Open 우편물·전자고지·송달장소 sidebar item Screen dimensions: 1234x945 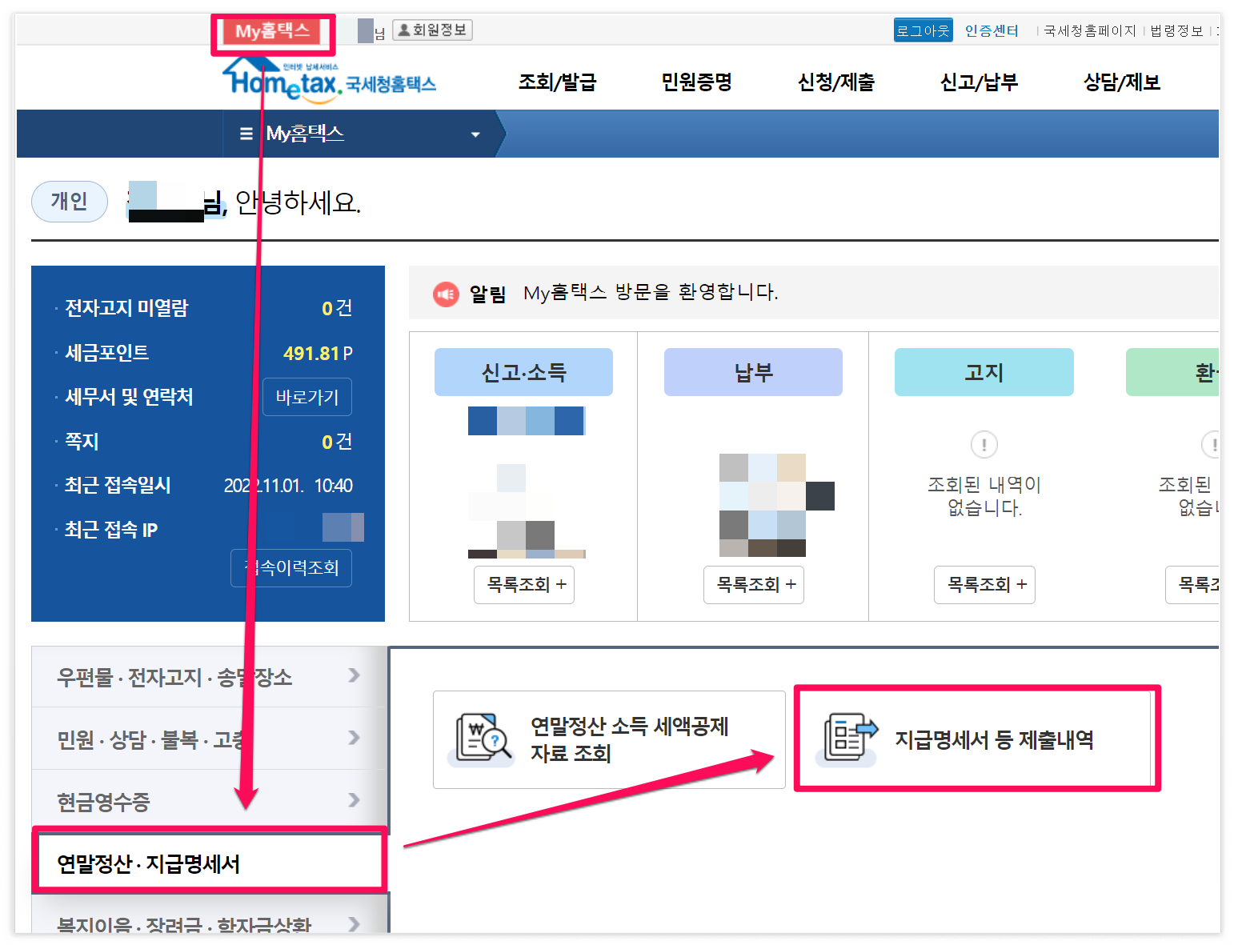tap(210, 677)
